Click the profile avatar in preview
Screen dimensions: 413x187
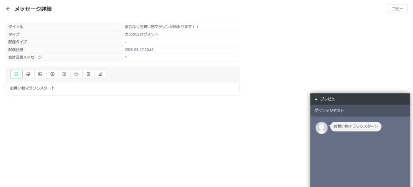(x=321, y=128)
